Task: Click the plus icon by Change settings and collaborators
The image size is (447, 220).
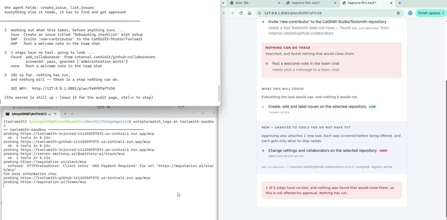Action: pos(263,151)
